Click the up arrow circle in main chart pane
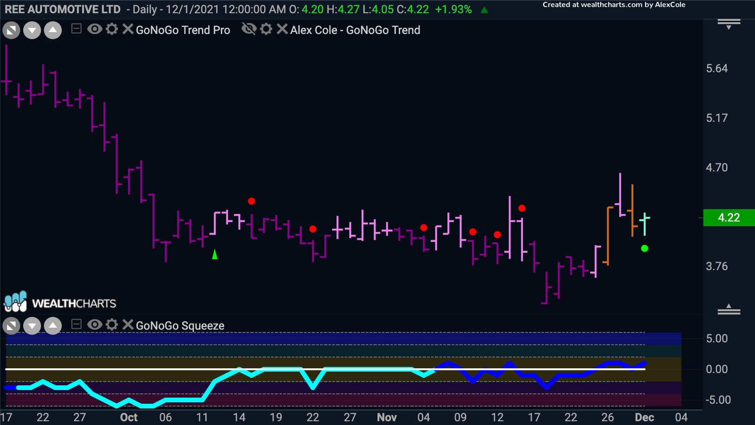755x425 pixels. click(x=53, y=31)
